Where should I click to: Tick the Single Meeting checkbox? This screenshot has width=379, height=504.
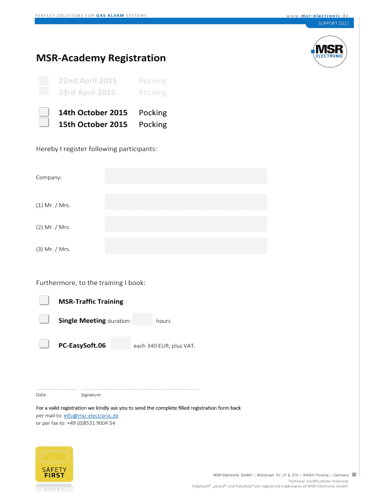click(44, 319)
